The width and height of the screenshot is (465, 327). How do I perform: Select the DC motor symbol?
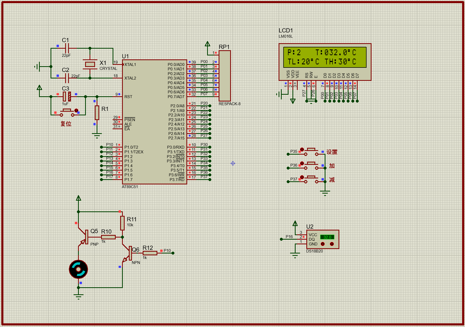(x=78, y=269)
